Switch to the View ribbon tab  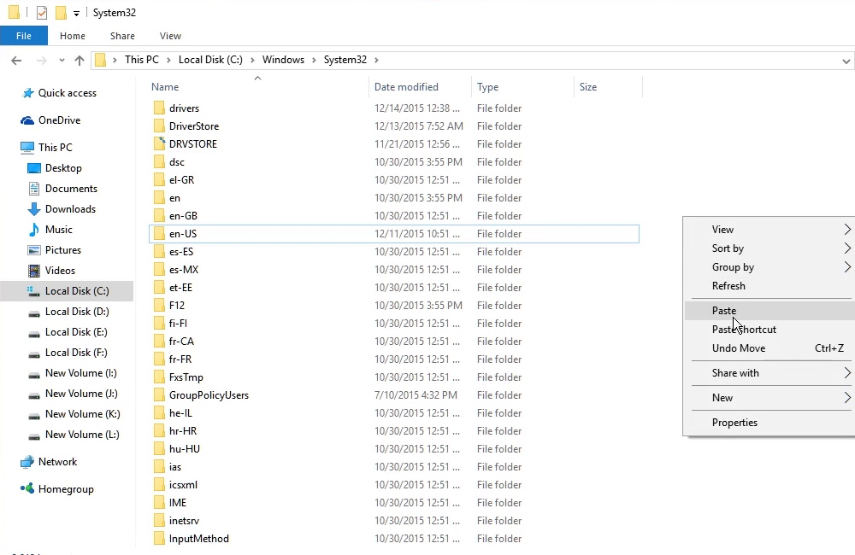point(170,36)
